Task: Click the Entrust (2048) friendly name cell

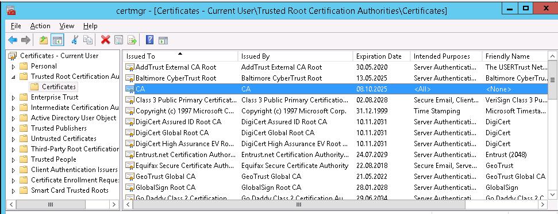Action: 506,155
